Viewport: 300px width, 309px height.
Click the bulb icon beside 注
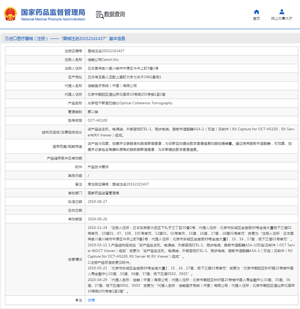(77, 300)
